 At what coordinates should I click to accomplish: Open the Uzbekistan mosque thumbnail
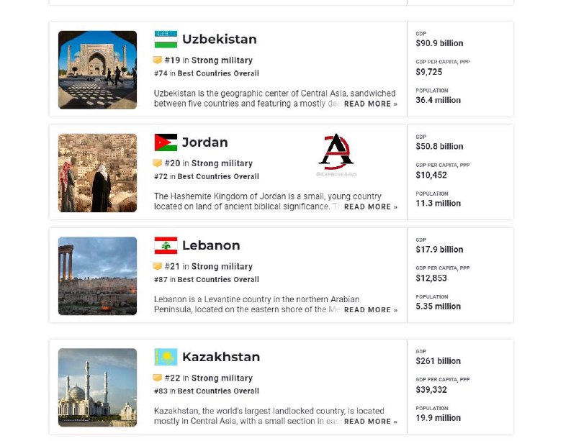tap(97, 70)
